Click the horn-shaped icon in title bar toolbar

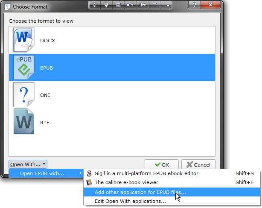tap(143, 5)
